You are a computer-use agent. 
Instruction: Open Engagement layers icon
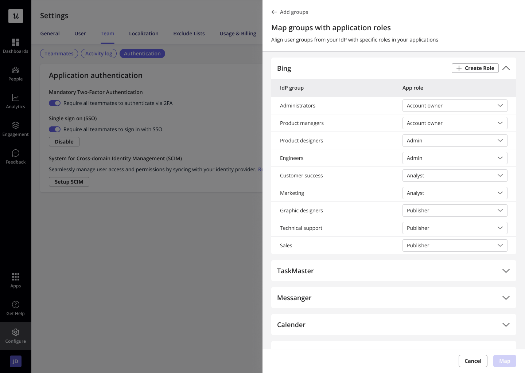tap(16, 125)
